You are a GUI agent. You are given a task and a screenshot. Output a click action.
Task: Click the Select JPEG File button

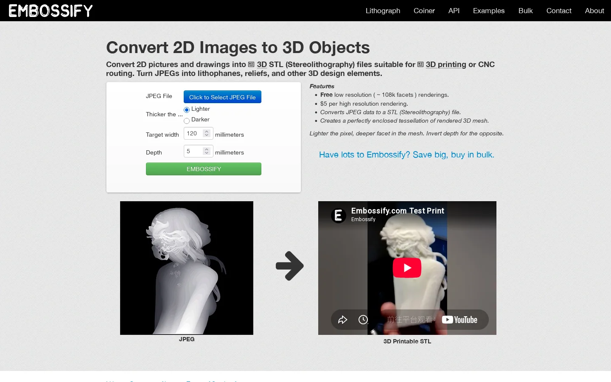click(x=222, y=97)
